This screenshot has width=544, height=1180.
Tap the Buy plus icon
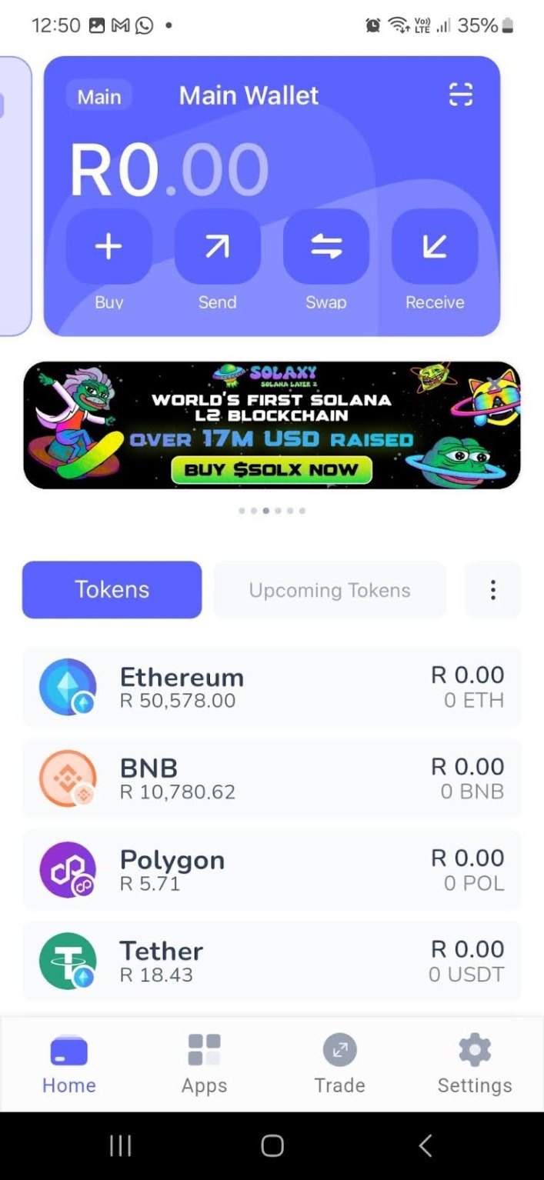108,246
